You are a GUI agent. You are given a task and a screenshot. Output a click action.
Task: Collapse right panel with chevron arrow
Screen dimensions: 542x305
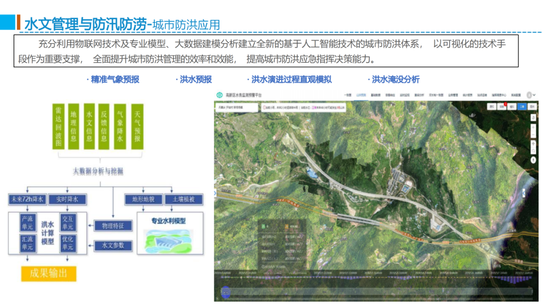click(x=523, y=193)
